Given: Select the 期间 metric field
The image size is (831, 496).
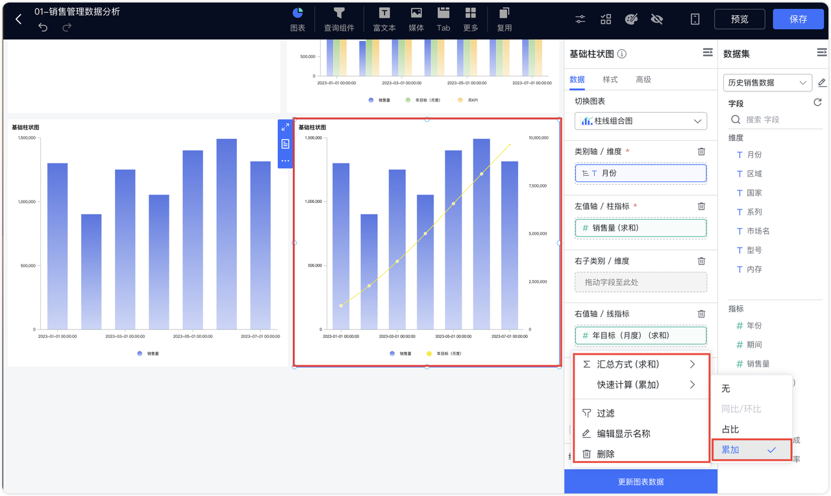Looking at the screenshot, I should [x=754, y=345].
